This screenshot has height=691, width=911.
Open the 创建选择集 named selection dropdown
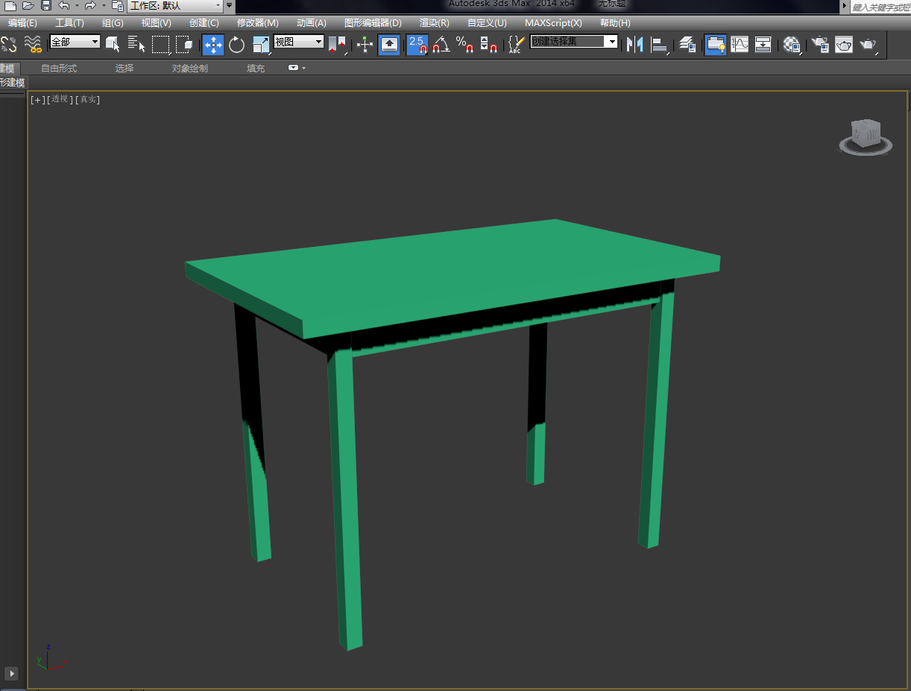[x=574, y=42]
